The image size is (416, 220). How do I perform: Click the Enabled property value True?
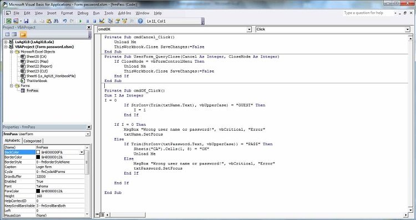tap(60, 181)
